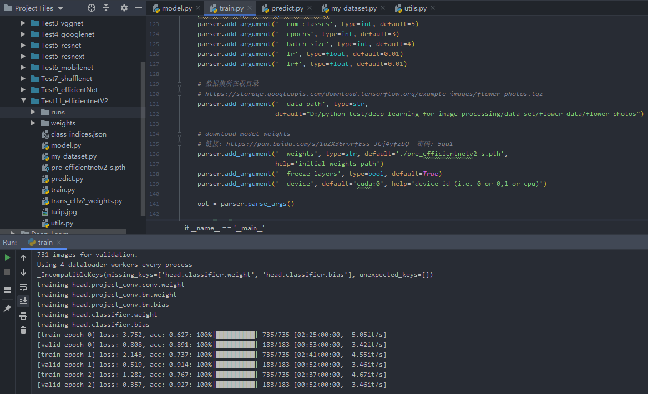Screen dimensions: 648x394
Task: Rerun the train script with green play icon
Action: pyautogui.click(x=7, y=257)
